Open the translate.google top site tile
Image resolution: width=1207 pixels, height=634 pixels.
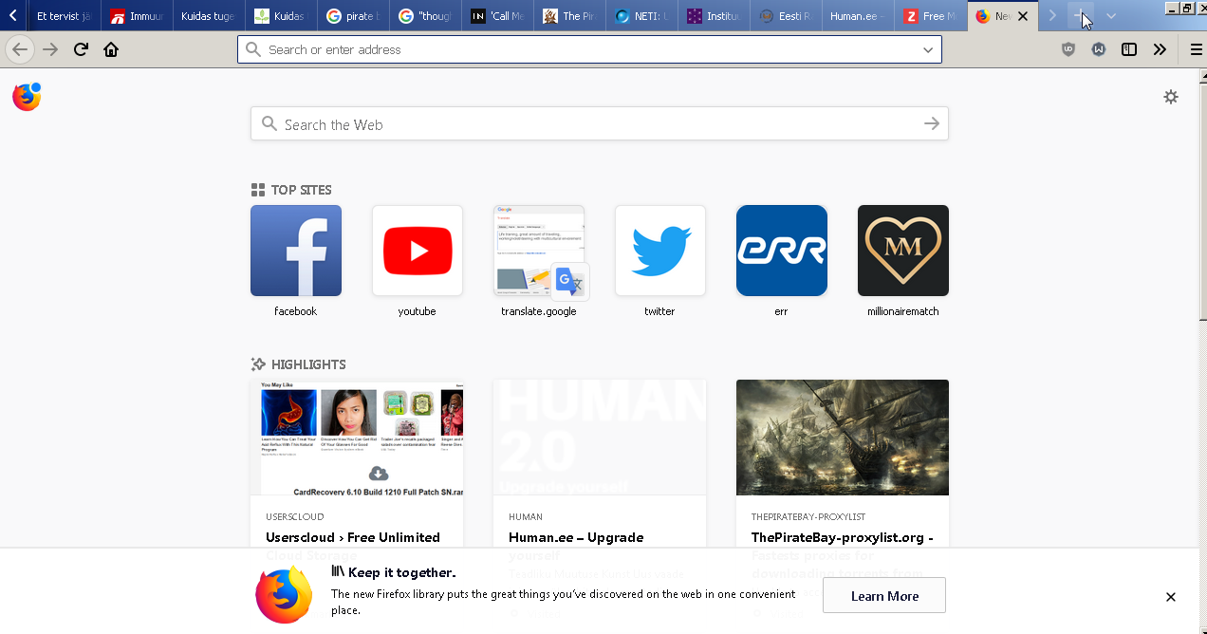[539, 251]
